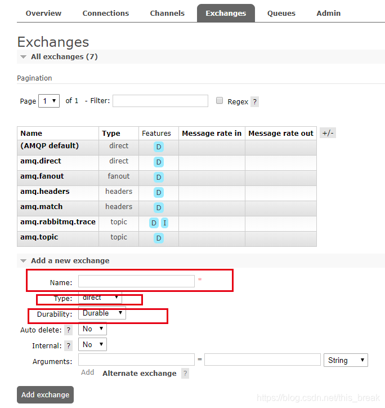Click the D badge for amq.topic

[159, 238]
